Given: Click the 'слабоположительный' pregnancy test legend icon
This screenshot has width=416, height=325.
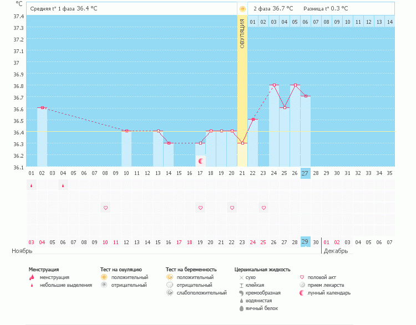Looking at the screenshot, I should [x=170, y=293].
